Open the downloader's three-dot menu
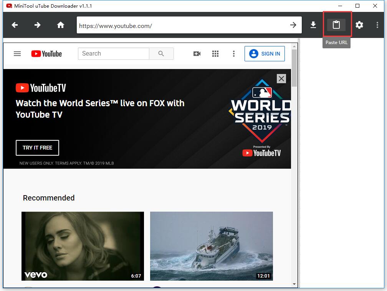Screen dimensions: 387x291 [377, 25]
